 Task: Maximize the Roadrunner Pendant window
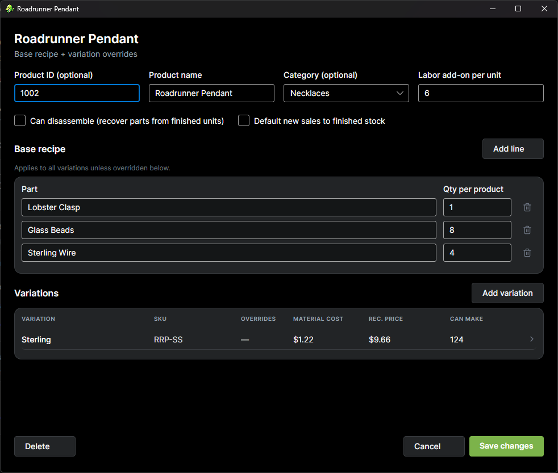pos(518,9)
